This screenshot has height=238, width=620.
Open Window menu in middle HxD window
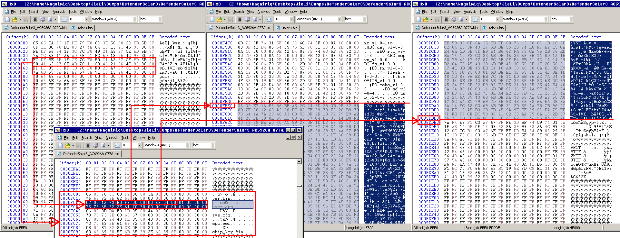pyautogui.click(x=290, y=12)
